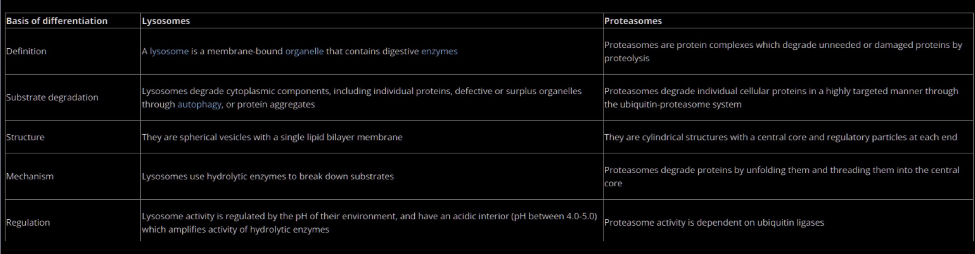The height and width of the screenshot is (254, 975).
Task: Click the Substrate degradation row label
Action: (x=52, y=97)
